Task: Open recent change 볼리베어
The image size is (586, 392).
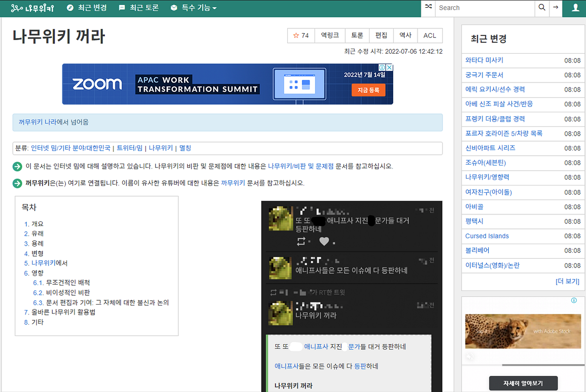Action: tap(478, 250)
